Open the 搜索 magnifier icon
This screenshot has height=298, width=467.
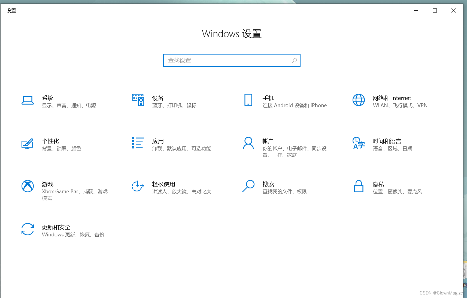(x=248, y=186)
